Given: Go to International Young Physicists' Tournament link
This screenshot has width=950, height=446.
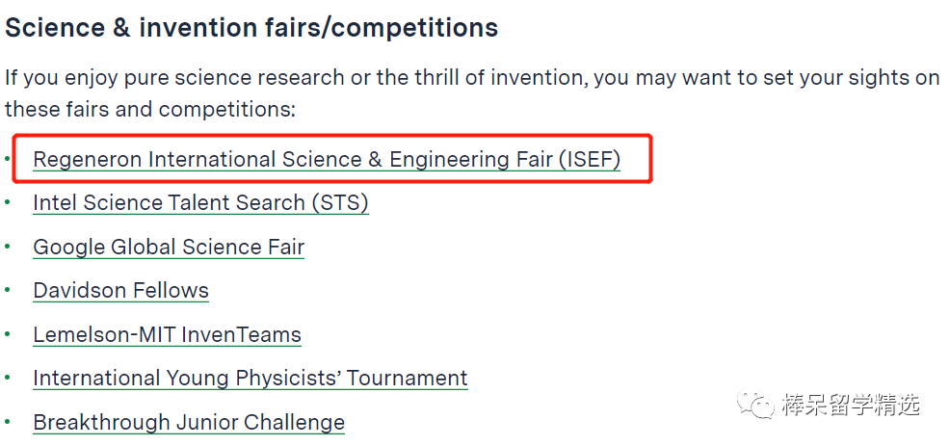Looking at the screenshot, I should 251,379.
